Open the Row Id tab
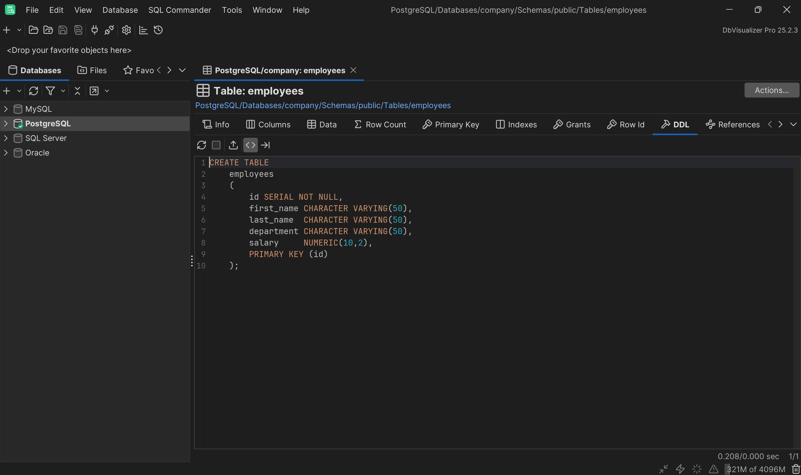The image size is (801, 475). (x=626, y=124)
